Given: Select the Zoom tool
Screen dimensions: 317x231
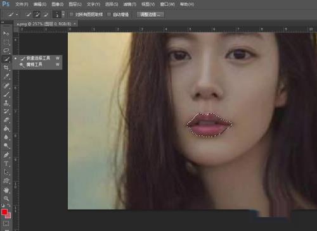Looking at the screenshot, I should pyautogui.click(x=6, y=199).
